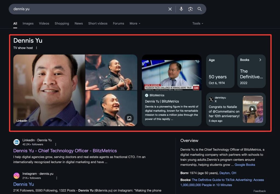Image resolution: width=280 pixels, height=194 pixels.
Task: Expand the Books card chevron
Action: coord(260,60)
